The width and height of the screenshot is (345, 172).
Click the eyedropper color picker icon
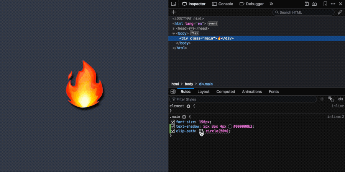pyautogui.click(x=339, y=12)
